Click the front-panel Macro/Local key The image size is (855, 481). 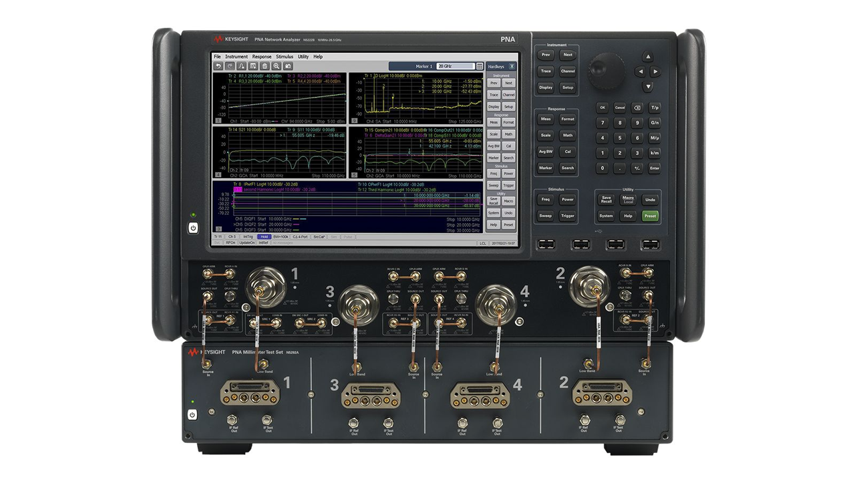pos(628,199)
